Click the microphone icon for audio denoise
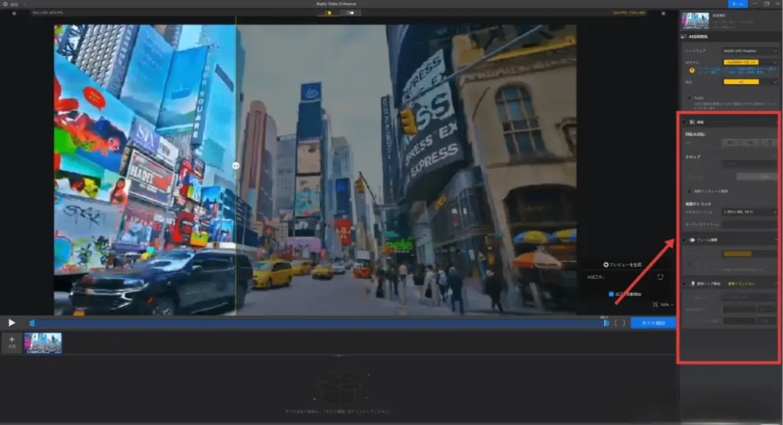783x425 pixels. (693, 284)
